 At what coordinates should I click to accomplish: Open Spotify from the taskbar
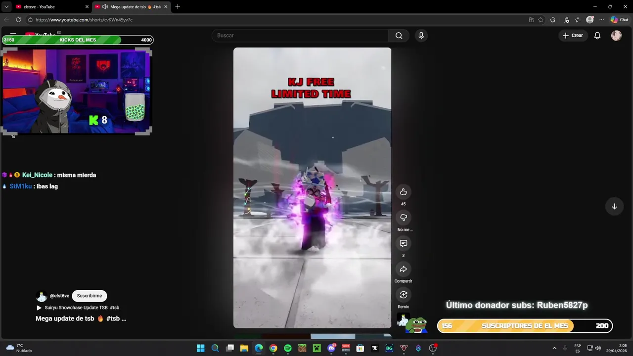click(x=287, y=348)
